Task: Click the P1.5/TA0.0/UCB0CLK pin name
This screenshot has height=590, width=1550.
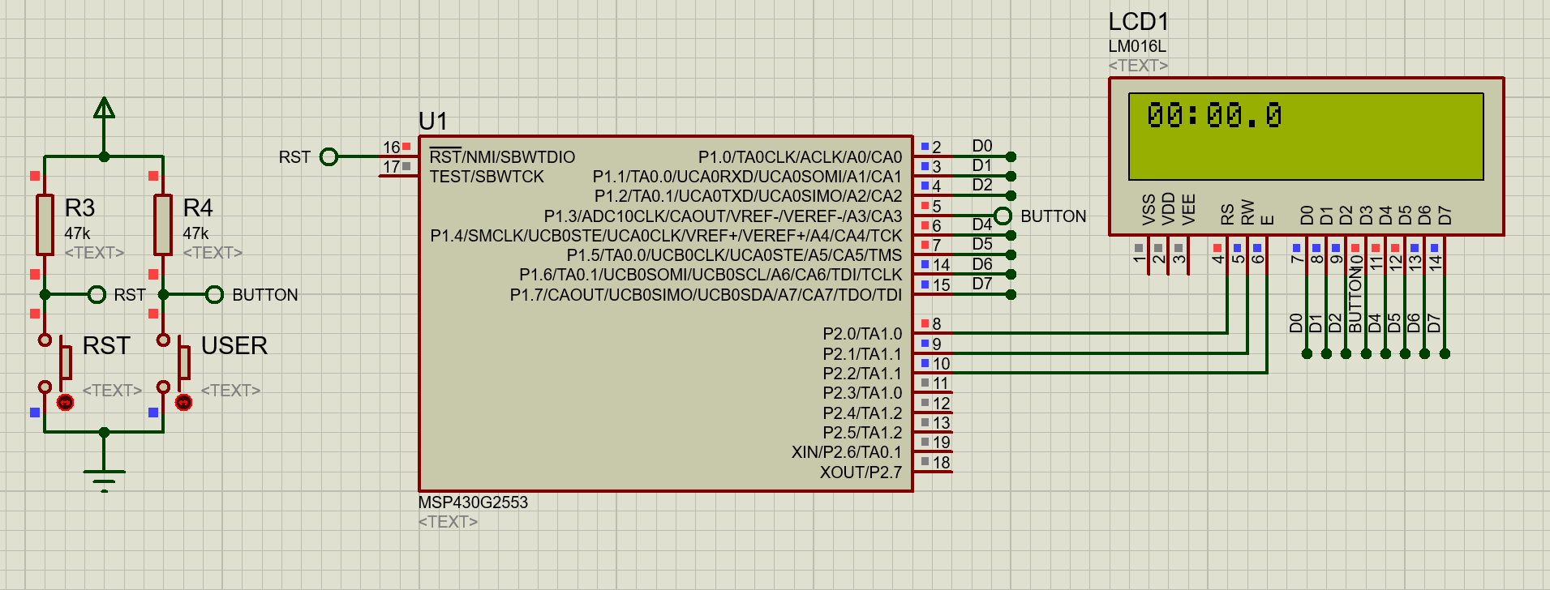Action: (x=734, y=255)
